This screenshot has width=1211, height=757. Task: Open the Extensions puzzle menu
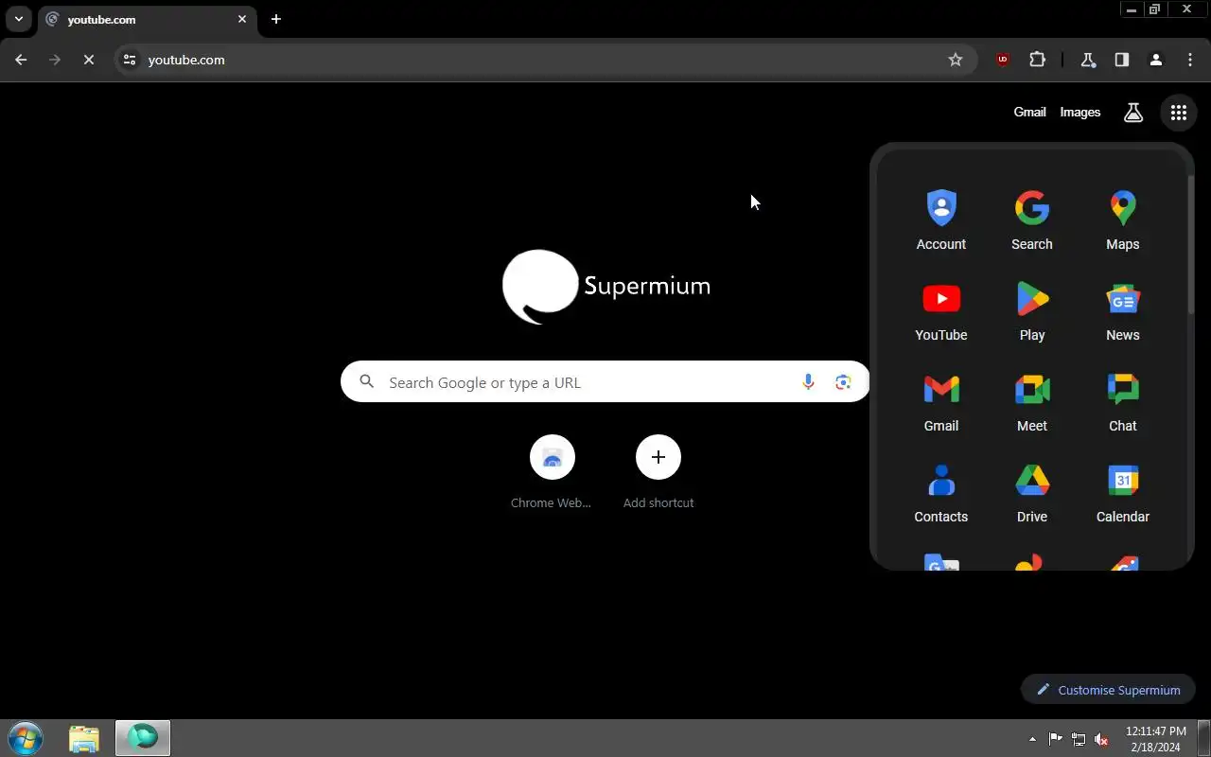pyautogui.click(x=1038, y=60)
